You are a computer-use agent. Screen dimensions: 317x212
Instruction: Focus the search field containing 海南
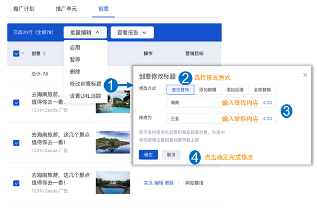[x=221, y=103]
